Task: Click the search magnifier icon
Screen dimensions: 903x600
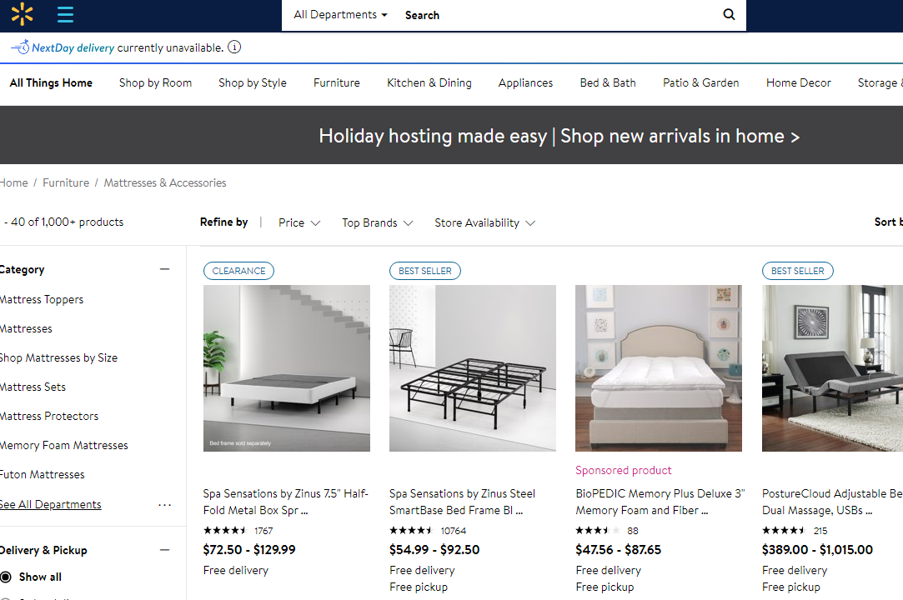Action: click(x=729, y=15)
